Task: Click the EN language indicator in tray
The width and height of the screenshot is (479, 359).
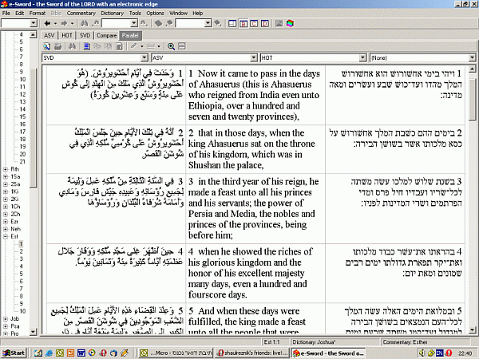Action: (439, 353)
